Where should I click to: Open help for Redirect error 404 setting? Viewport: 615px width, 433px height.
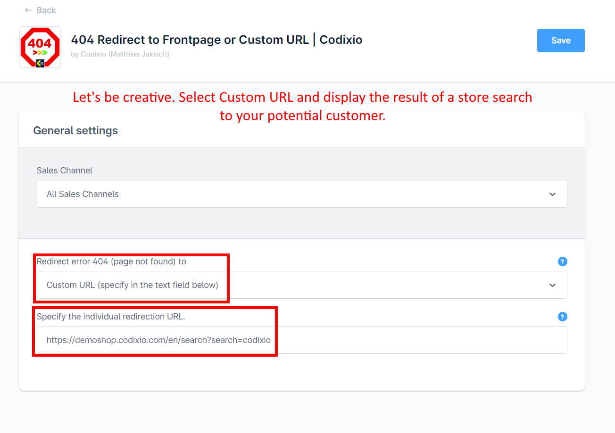(x=562, y=261)
